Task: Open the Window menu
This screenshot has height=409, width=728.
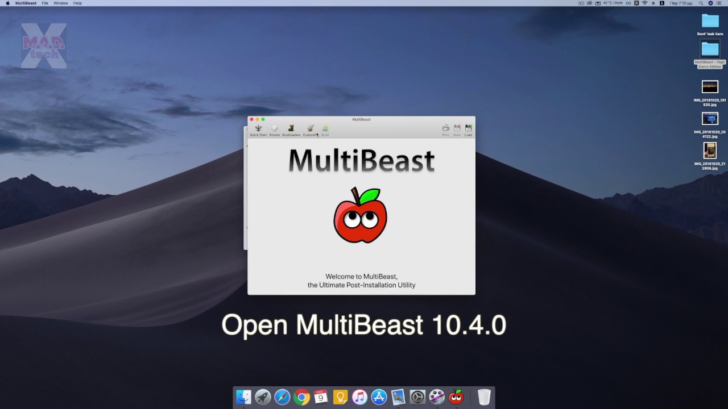Action: tap(61, 3)
